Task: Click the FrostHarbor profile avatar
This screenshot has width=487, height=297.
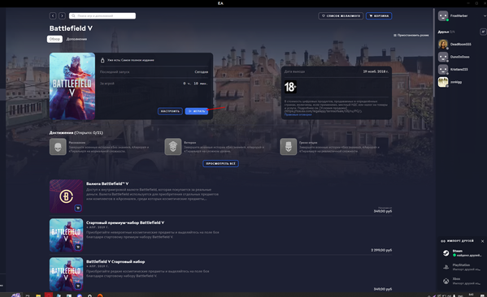Action: 443,15
